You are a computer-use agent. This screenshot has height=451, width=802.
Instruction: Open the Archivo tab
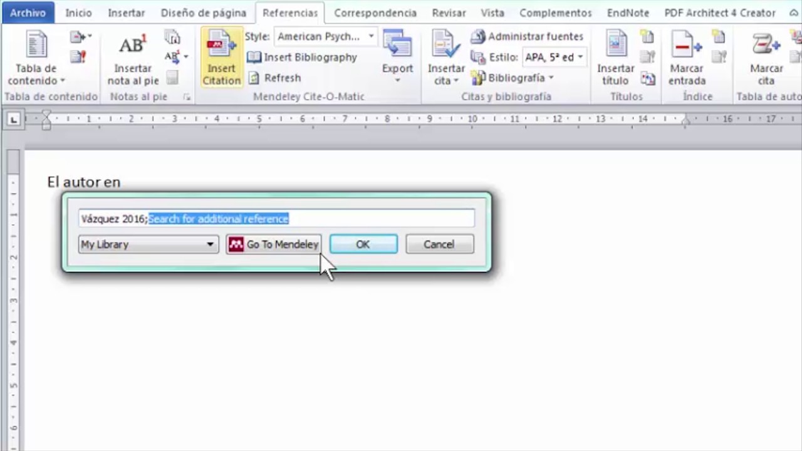[x=28, y=13]
